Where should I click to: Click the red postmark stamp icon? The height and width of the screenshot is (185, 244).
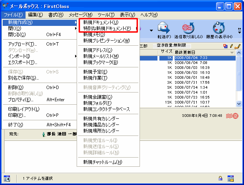pos(232,115)
